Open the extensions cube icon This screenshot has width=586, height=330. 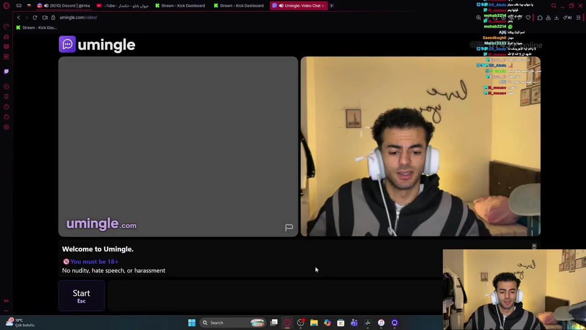coord(540,17)
